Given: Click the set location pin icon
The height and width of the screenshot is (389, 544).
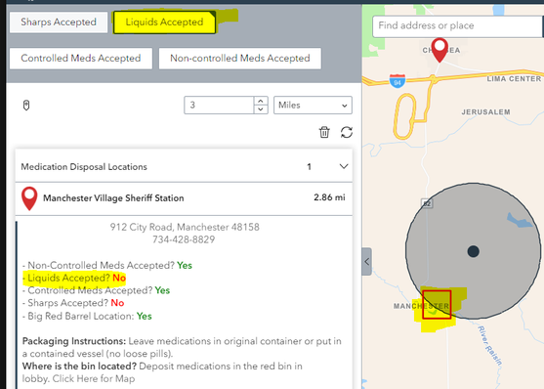Looking at the screenshot, I should coord(26,105).
